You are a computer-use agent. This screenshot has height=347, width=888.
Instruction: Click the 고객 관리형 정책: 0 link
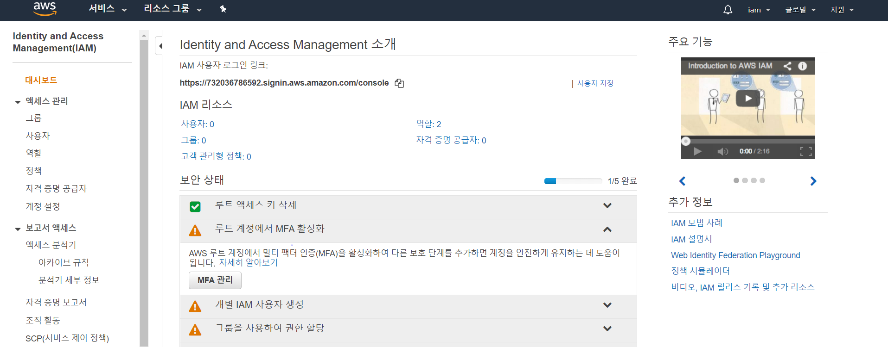coord(216,156)
